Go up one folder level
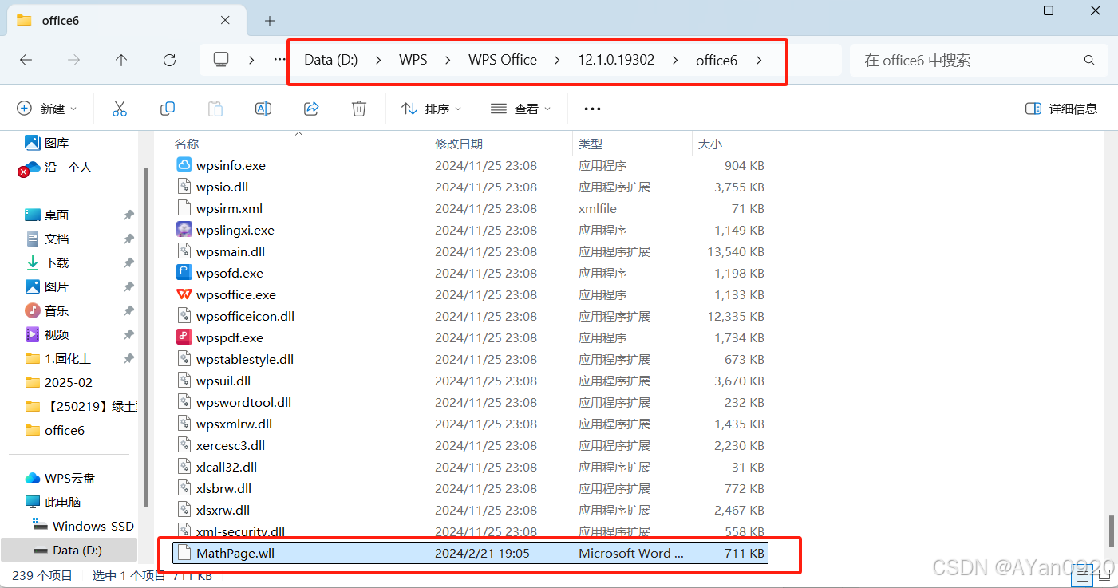Screen dimensions: 1118x588 (x=121, y=60)
